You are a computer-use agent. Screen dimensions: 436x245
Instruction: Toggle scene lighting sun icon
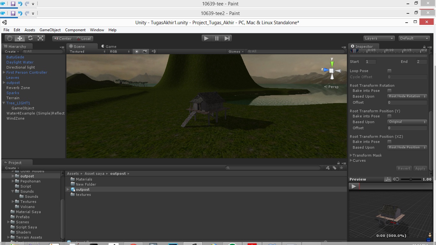pyautogui.click(x=137, y=51)
